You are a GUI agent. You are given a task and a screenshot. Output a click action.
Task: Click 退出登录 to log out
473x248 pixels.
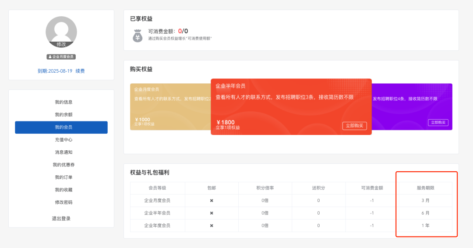tap(61, 219)
